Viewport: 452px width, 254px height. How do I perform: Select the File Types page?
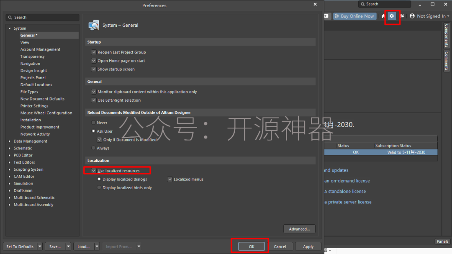29,92
